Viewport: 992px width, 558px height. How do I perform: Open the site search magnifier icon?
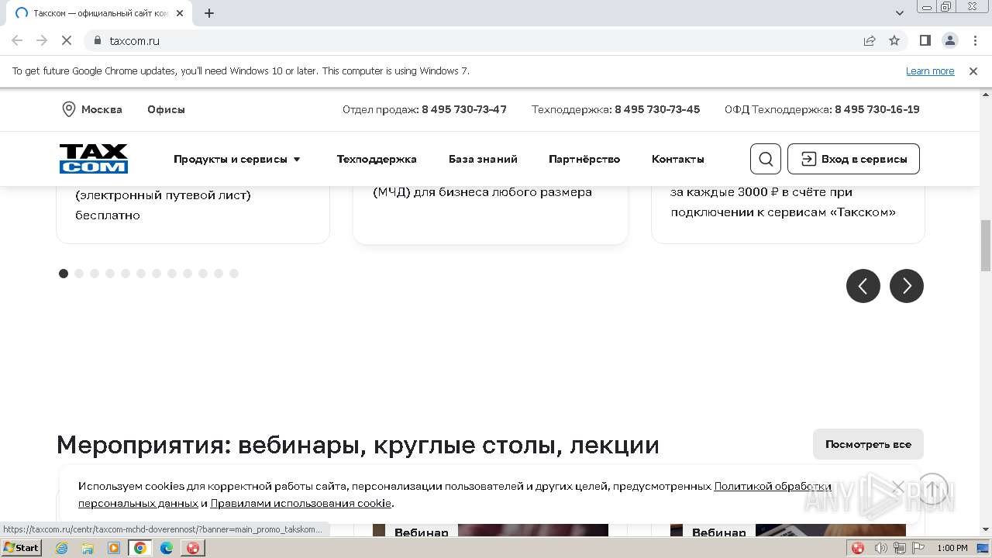[766, 159]
